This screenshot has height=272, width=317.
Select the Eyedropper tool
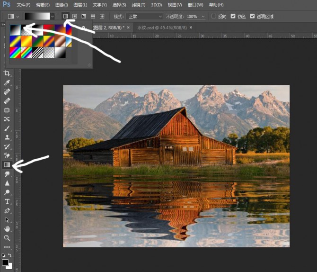coord(7,82)
